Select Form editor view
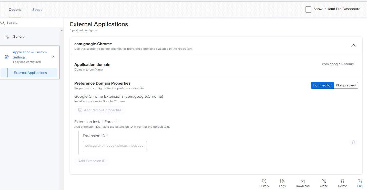Screen dimensions: 367x190 click(322, 85)
